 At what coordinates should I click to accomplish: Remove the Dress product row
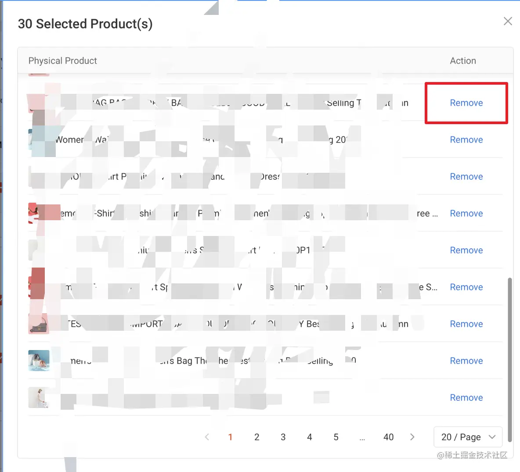click(466, 177)
